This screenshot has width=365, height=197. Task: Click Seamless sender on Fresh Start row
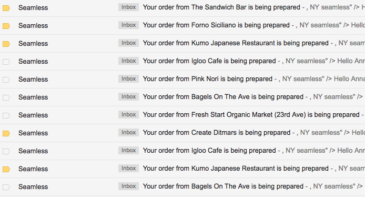click(33, 115)
